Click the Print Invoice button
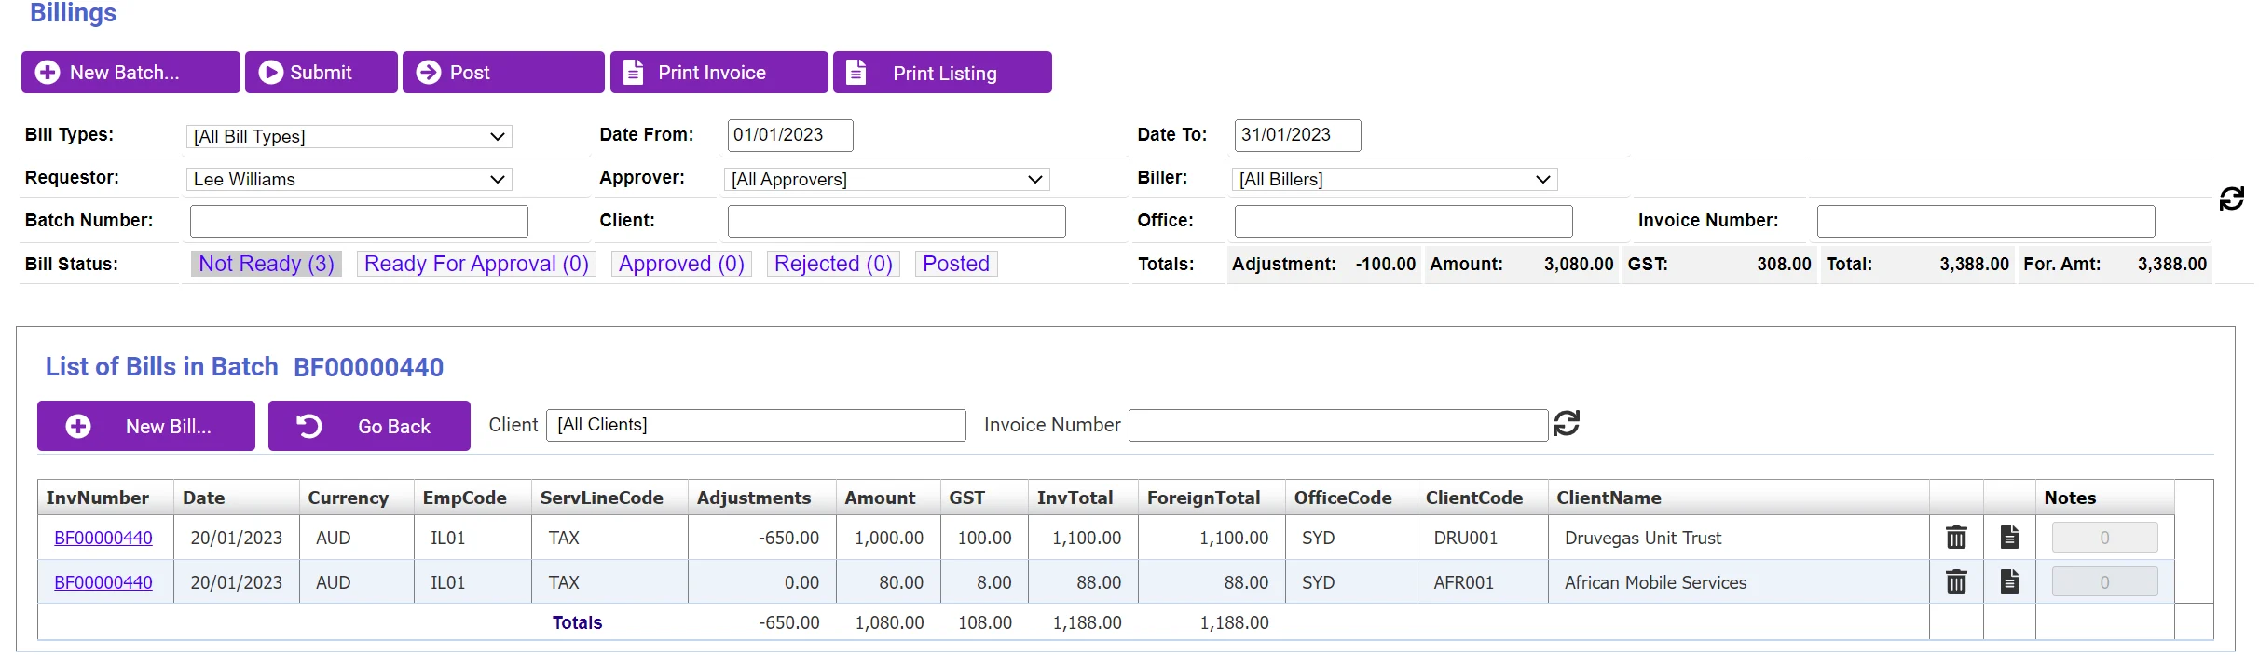2259x655 pixels. click(719, 73)
